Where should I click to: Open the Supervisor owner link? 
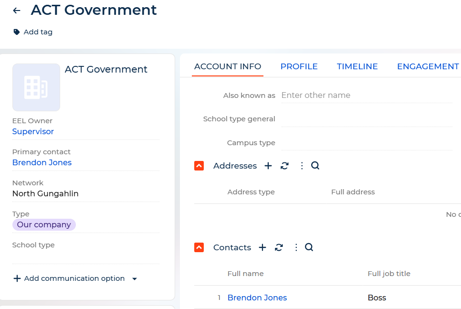pyautogui.click(x=33, y=131)
